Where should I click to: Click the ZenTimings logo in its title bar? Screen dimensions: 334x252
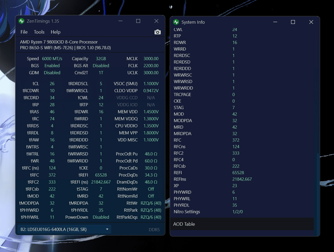point(21,21)
